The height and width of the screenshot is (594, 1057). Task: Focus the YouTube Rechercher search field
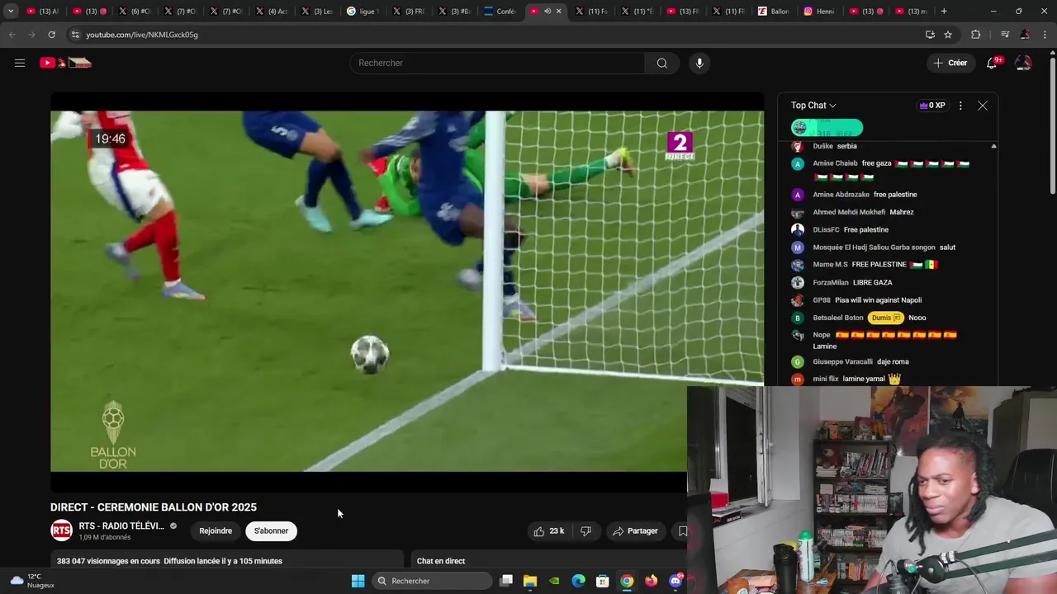(x=497, y=63)
